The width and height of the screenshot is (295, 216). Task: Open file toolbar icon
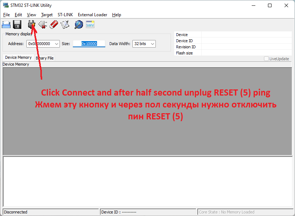coord(6,25)
